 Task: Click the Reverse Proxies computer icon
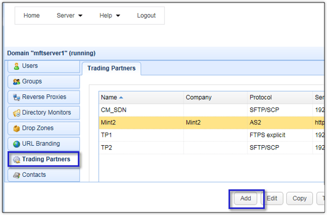[16, 97]
